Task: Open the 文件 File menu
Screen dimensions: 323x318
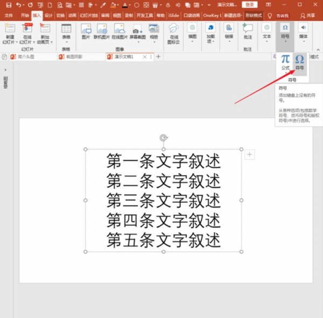Action: click(x=9, y=16)
